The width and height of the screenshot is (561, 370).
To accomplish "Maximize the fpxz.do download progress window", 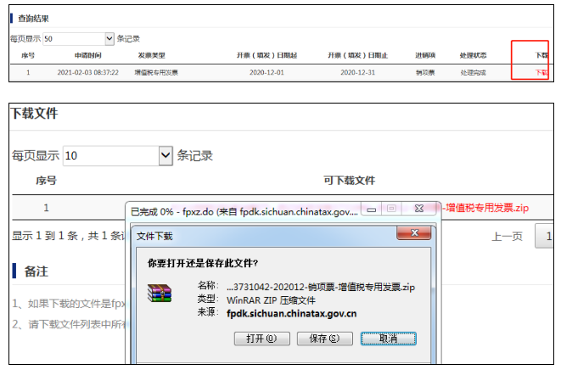I will click(x=391, y=209).
